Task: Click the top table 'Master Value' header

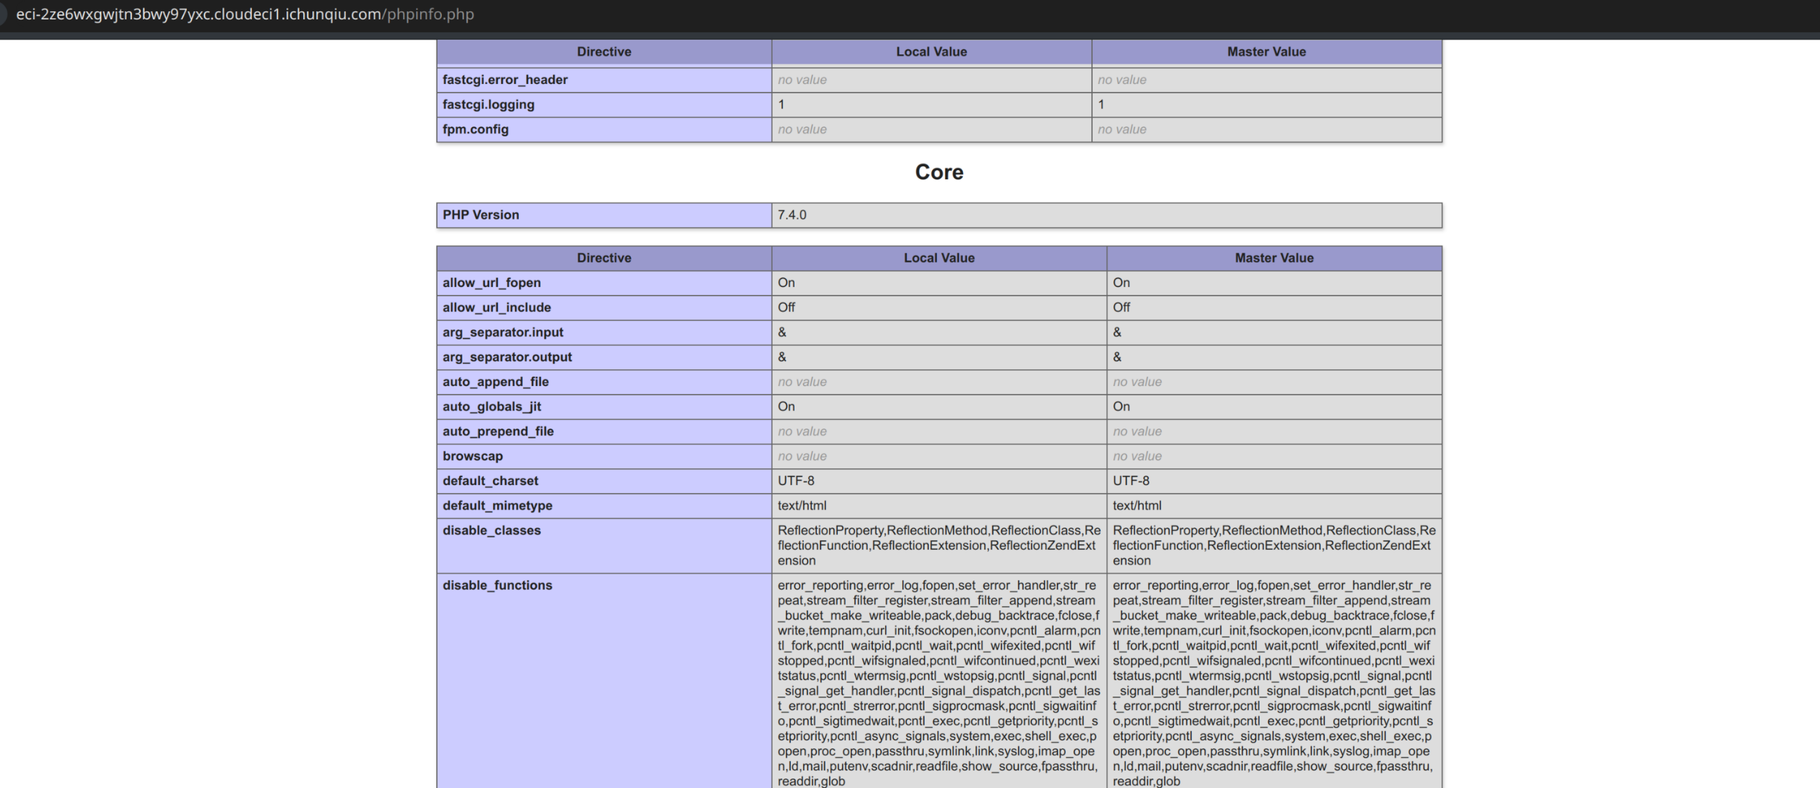Action: pos(1266,52)
